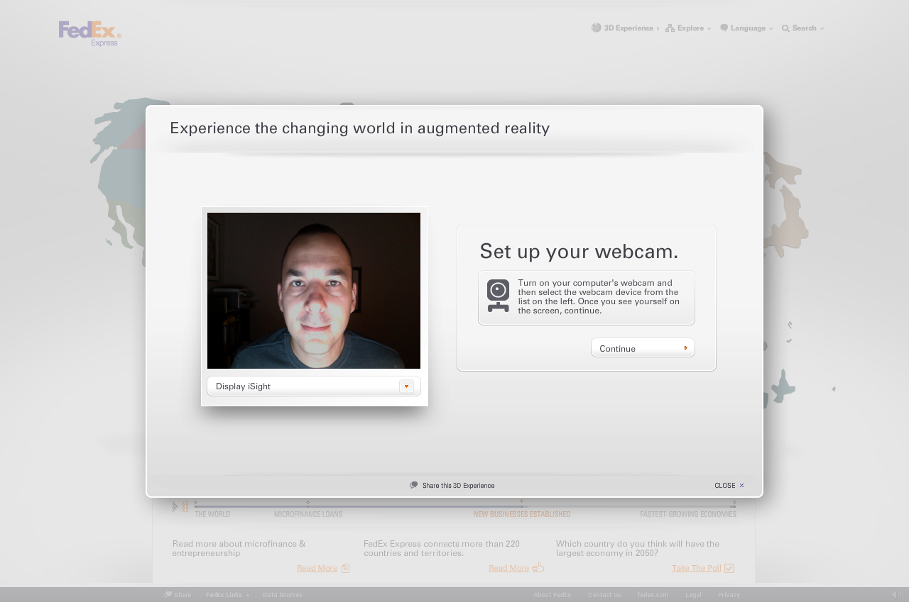This screenshot has height=602, width=909.
Task: Click the Search magnifier icon
Action: [x=786, y=28]
